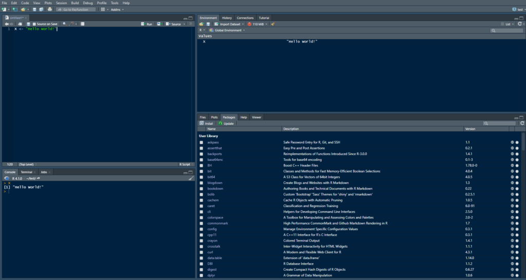The height and width of the screenshot is (280, 526).
Task: Open the bookdown package link
Action: coord(215,189)
